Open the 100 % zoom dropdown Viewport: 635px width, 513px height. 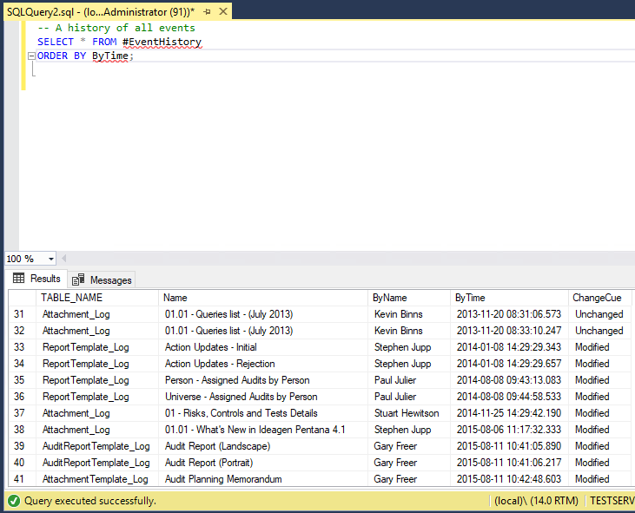(x=51, y=259)
